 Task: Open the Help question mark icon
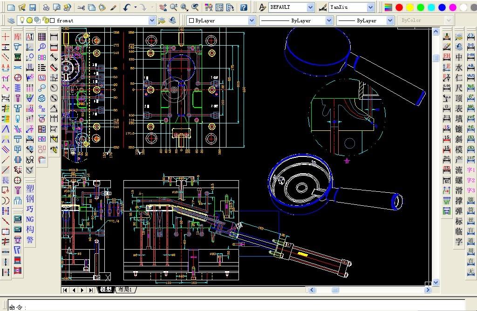click(x=244, y=7)
